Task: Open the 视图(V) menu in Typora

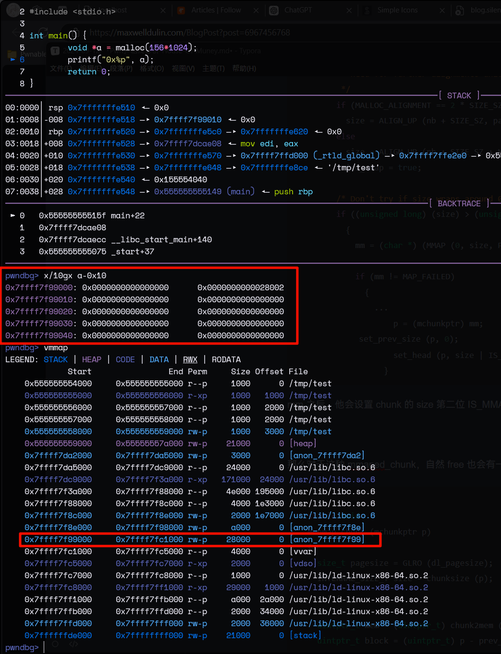Action: click(x=183, y=69)
